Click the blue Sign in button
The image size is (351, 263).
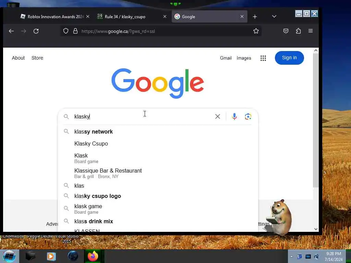click(x=289, y=58)
